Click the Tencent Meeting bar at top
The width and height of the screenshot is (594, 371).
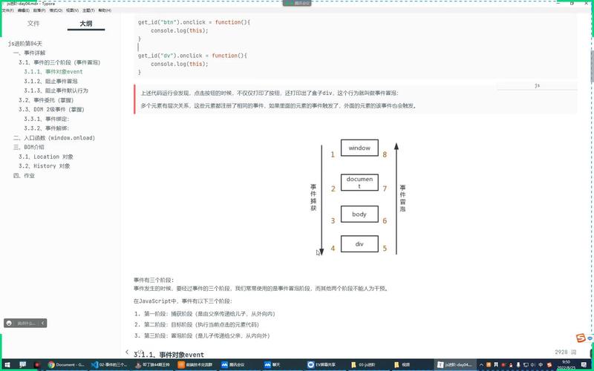click(x=297, y=3)
